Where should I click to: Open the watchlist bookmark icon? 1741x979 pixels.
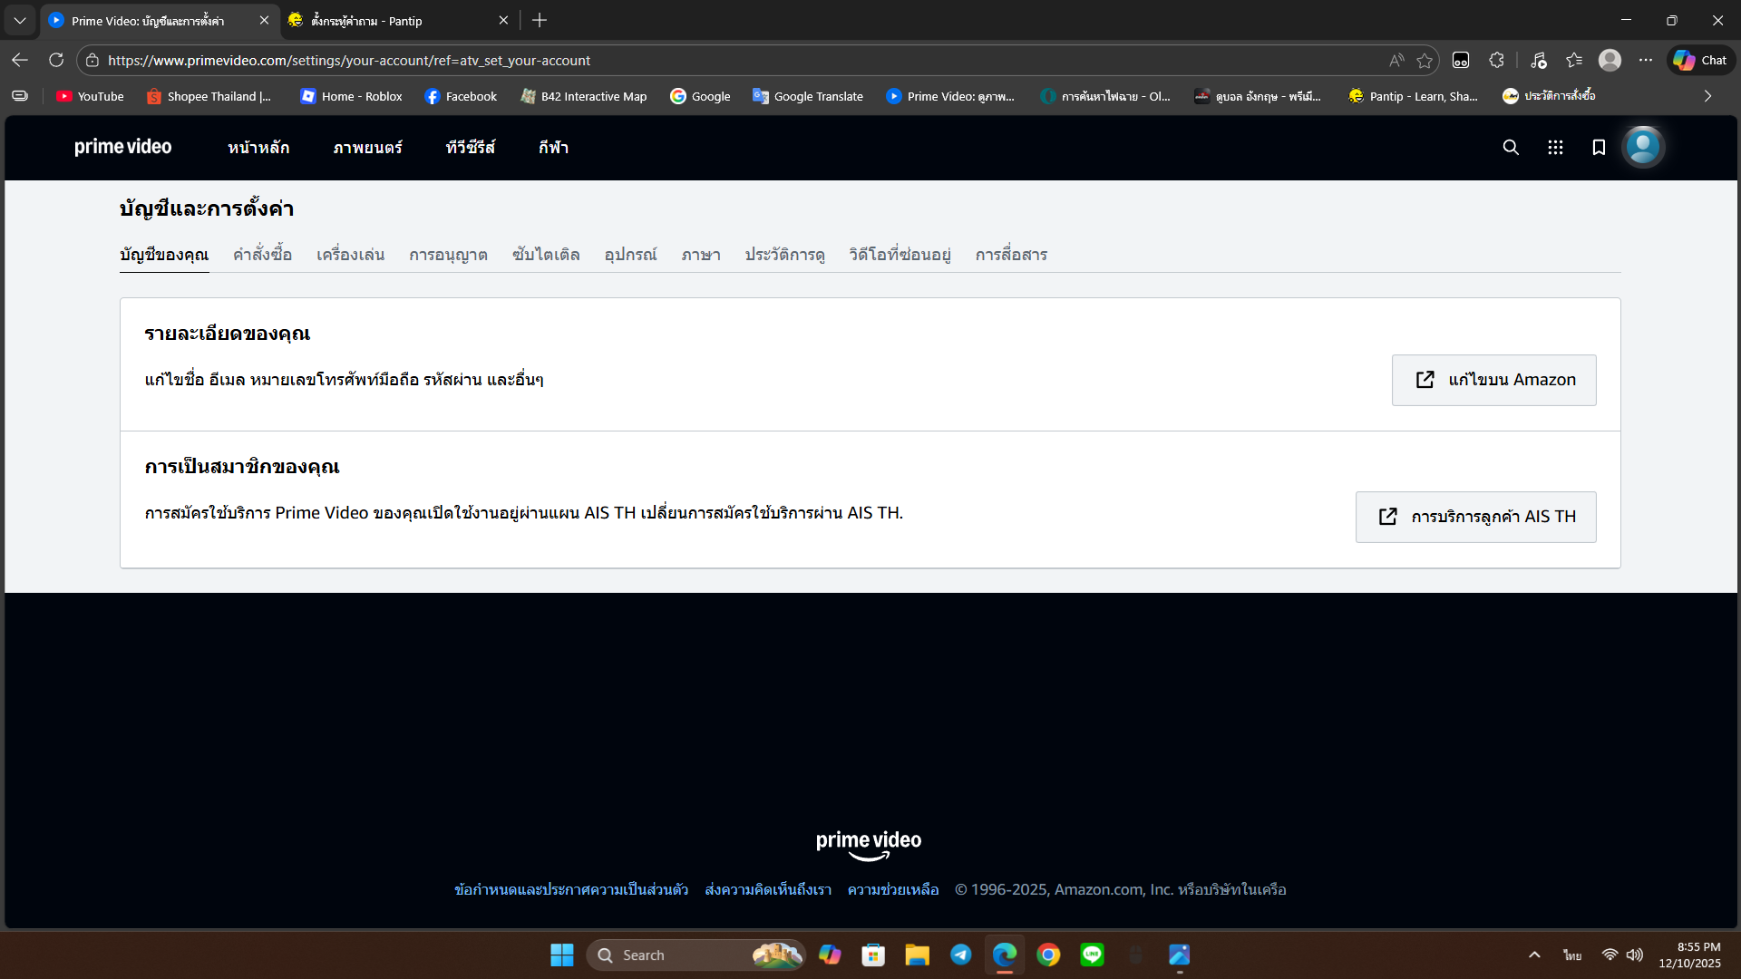pyautogui.click(x=1599, y=148)
